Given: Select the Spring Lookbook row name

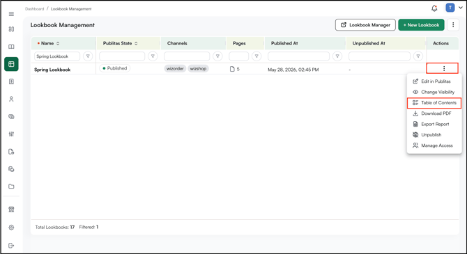Looking at the screenshot, I should pos(52,70).
